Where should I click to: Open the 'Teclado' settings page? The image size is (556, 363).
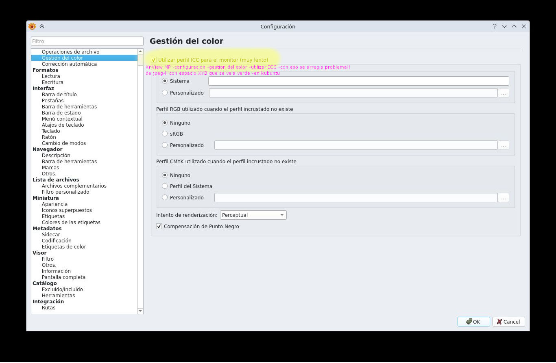coord(51,131)
